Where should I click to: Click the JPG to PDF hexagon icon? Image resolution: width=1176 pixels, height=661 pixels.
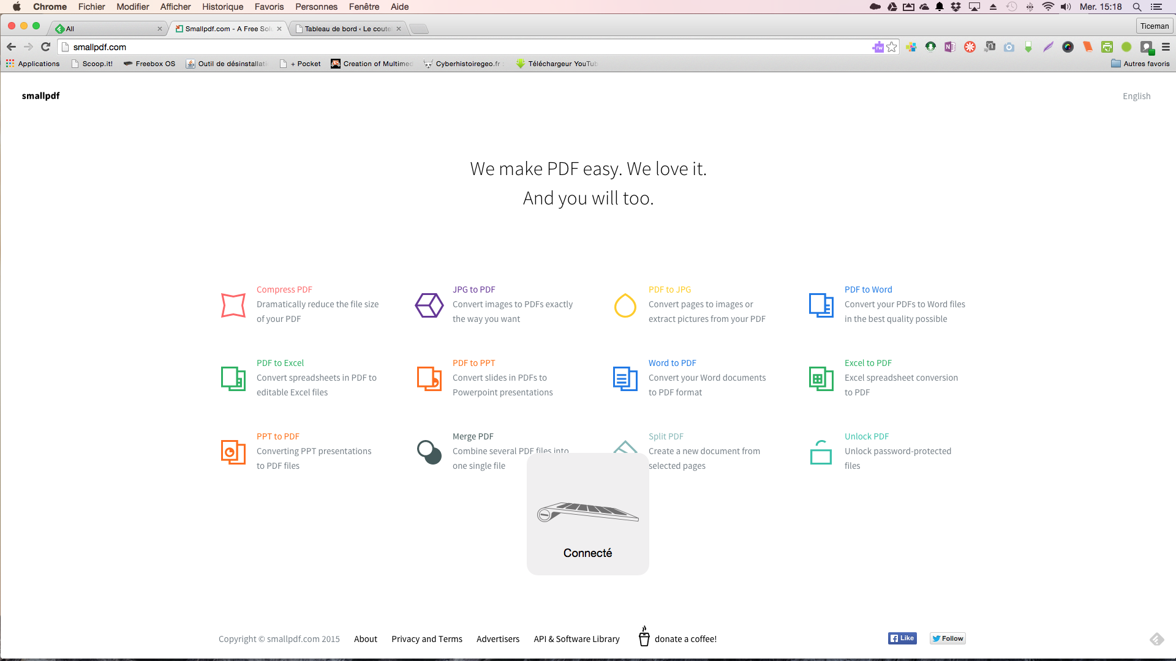(x=429, y=305)
